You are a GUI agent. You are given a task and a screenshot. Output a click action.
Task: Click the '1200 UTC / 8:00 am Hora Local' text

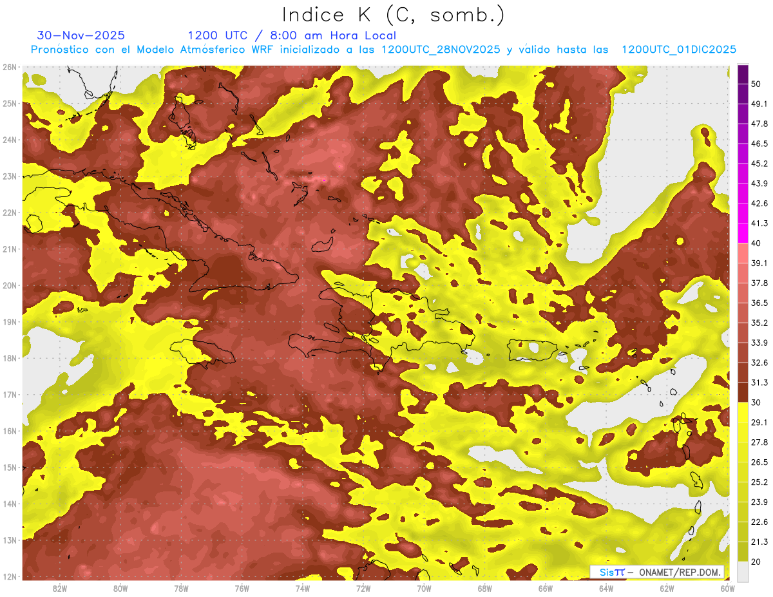coord(292,35)
